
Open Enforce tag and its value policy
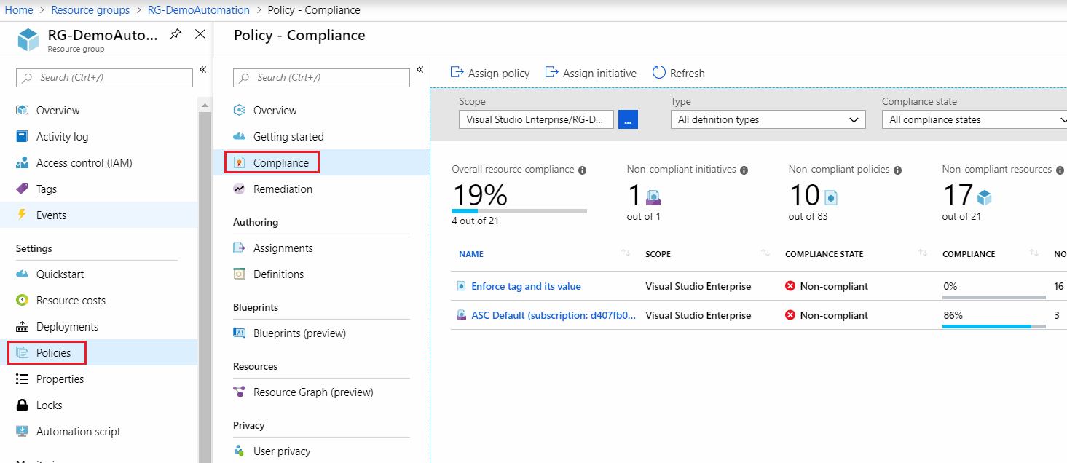(x=526, y=286)
